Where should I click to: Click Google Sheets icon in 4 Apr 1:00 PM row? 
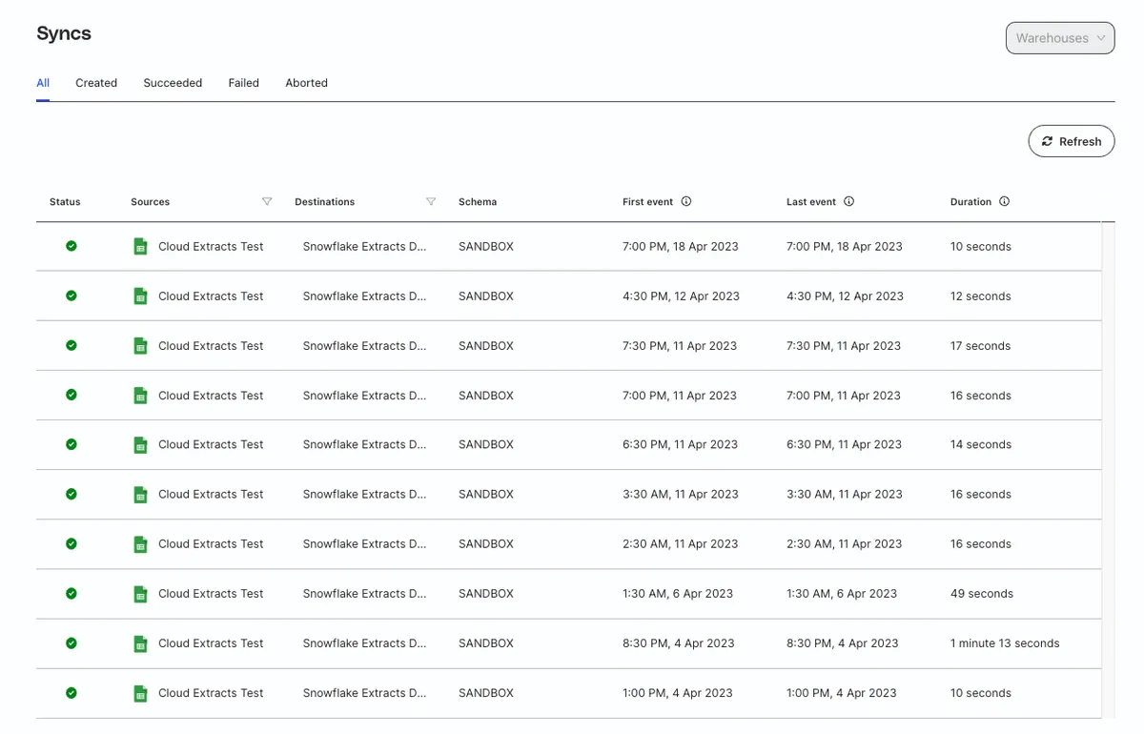click(x=140, y=693)
